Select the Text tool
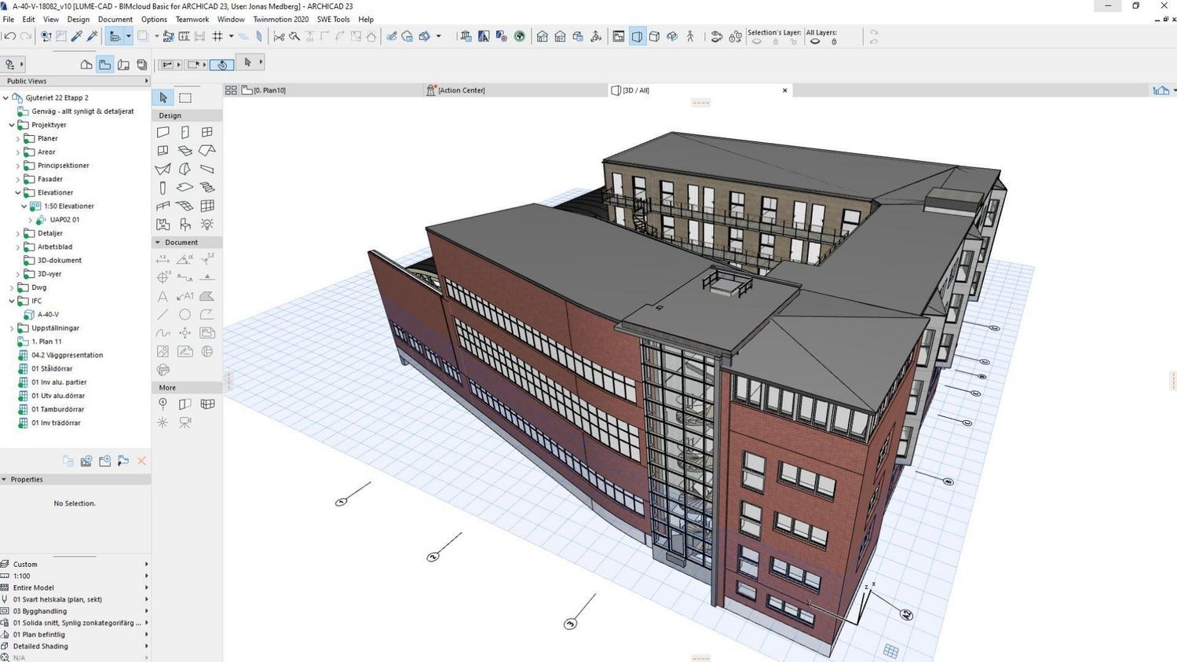Image resolution: width=1177 pixels, height=662 pixels. point(163,296)
